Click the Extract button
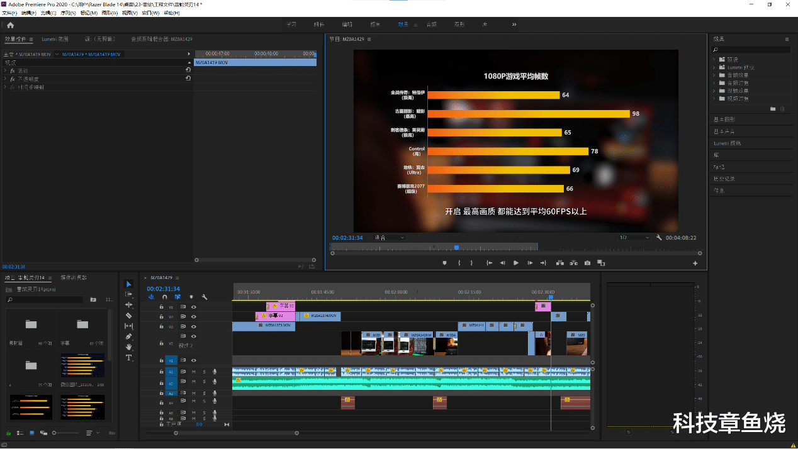Viewport: 798px width, 449px height. click(x=573, y=263)
